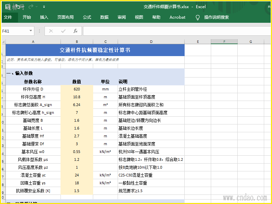272x204 pixels.
Task: Switch to the 插入 ribbon tab
Action: pos(44,17)
